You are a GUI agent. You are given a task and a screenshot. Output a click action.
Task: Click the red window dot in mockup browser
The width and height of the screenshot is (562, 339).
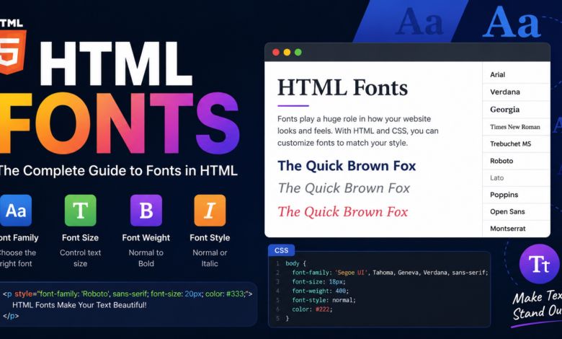point(276,53)
